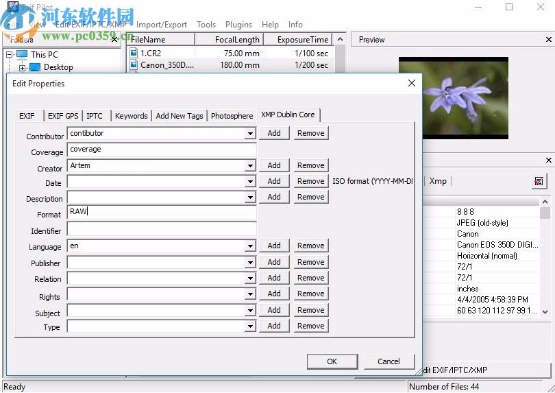
Task: Click into the Identifier text field
Action: pos(162,229)
